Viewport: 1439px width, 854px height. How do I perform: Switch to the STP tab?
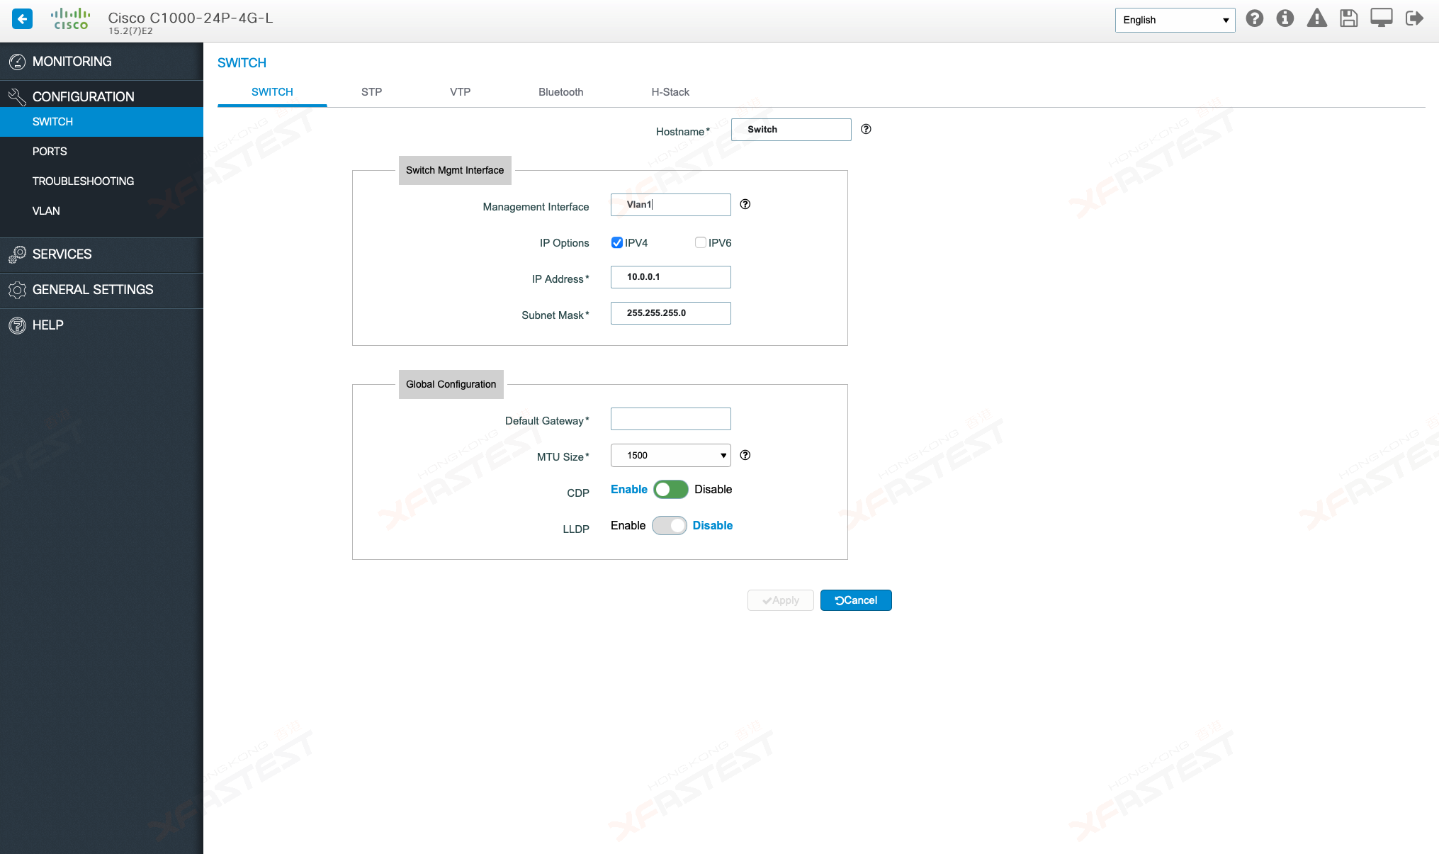(371, 92)
